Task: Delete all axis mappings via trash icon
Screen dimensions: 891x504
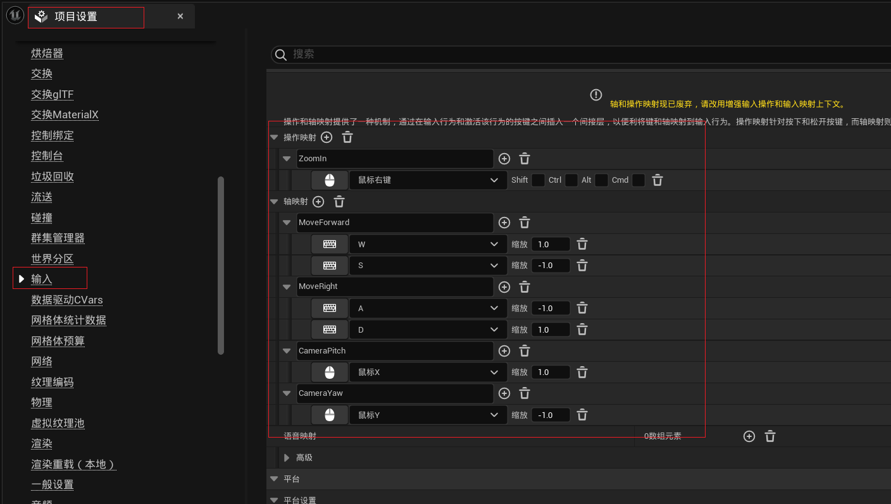Action: [339, 201]
